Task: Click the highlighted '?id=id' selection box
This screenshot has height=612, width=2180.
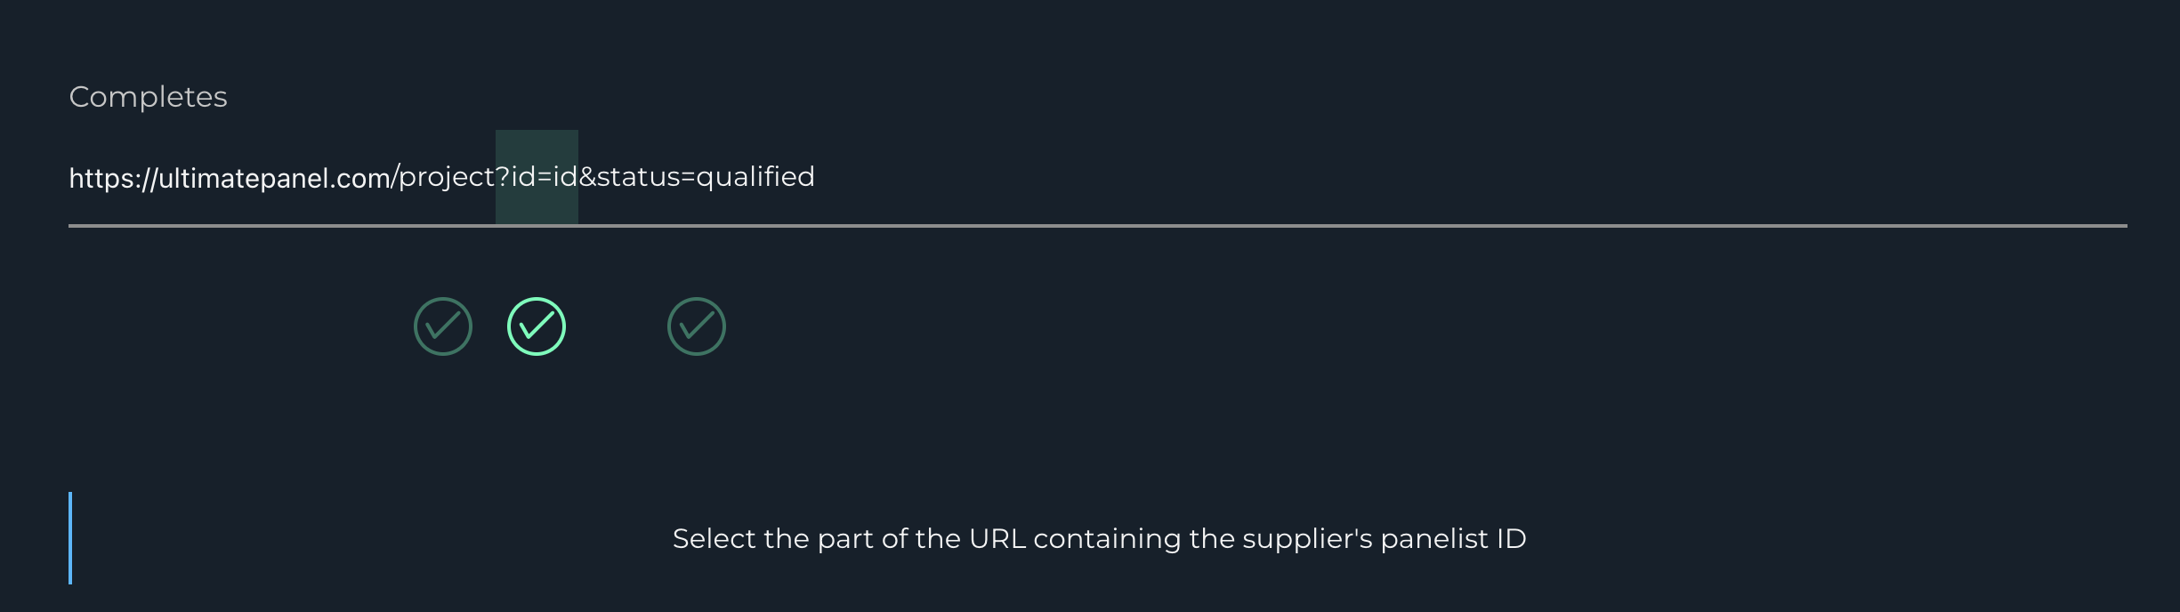Action: click(x=536, y=177)
